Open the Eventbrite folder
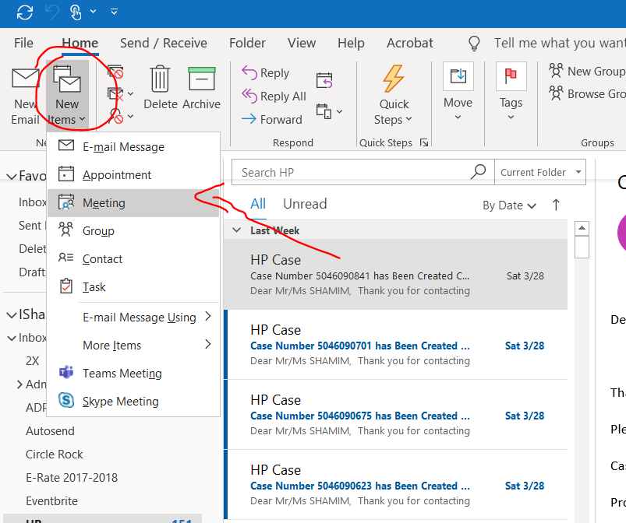 click(x=52, y=501)
